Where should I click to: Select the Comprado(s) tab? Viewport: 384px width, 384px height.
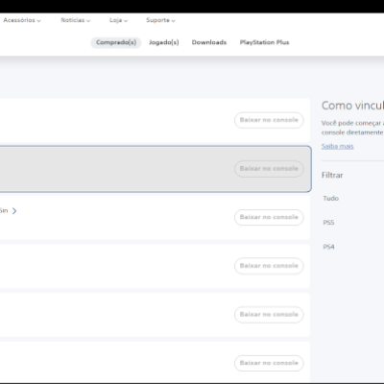[116, 42]
